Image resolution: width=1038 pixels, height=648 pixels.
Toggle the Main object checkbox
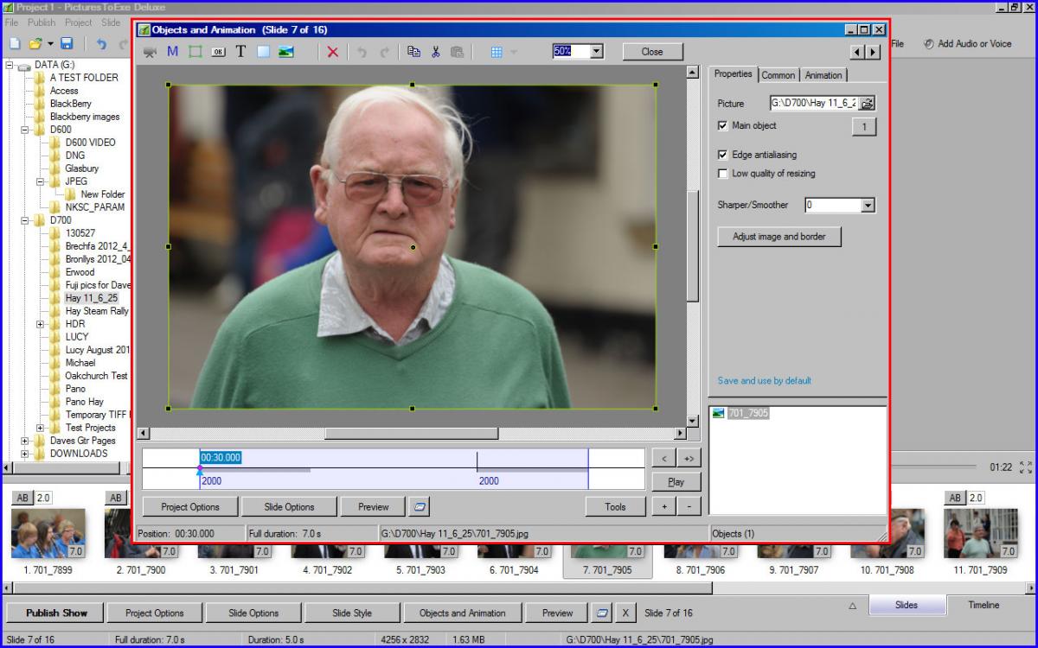[x=723, y=126]
